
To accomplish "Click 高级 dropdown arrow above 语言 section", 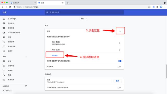I will [87, 19].
